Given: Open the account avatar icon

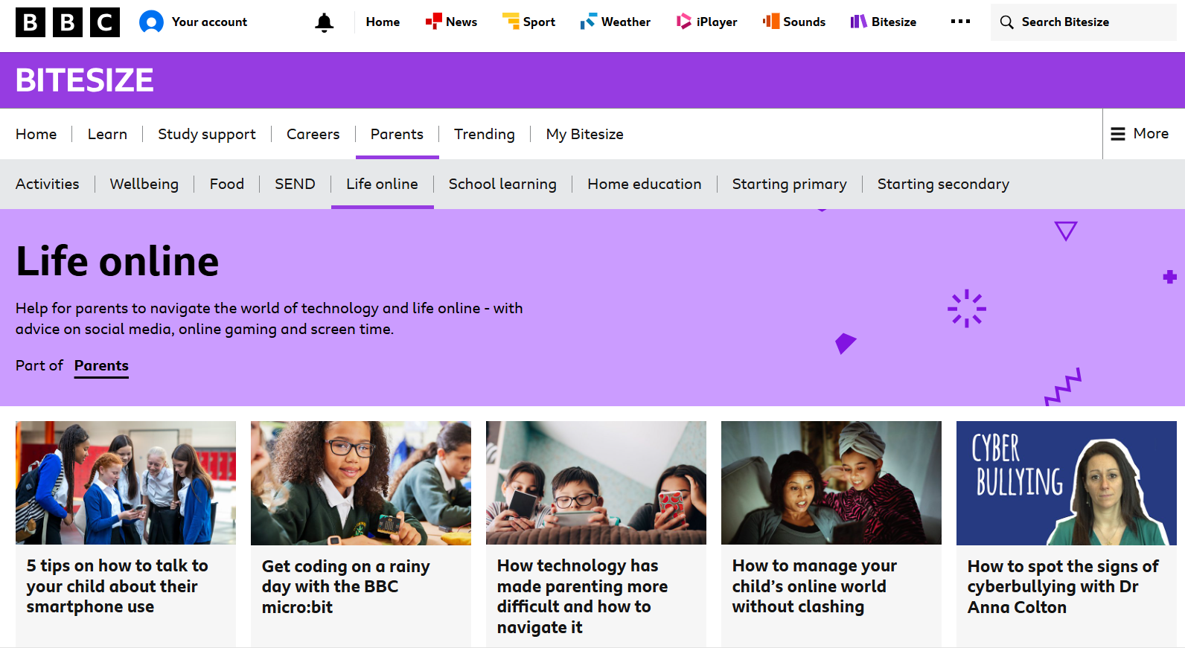Looking at the screenshot, I should [151, 22].
